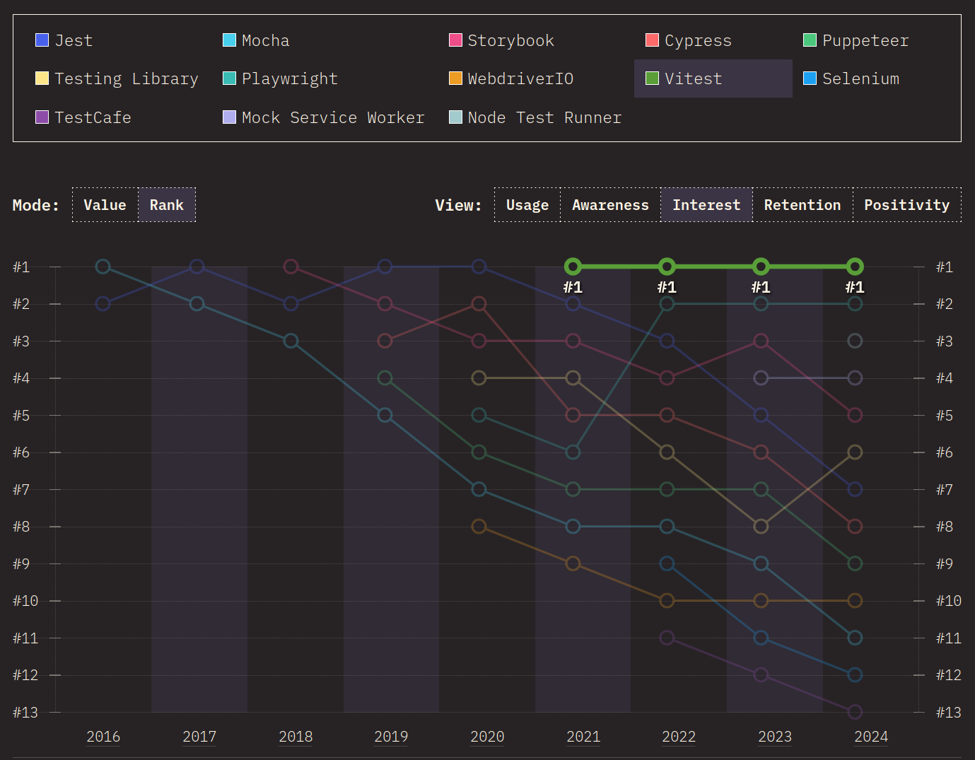Image resolution: width=975 pixels, height=760 pixels.
Task: Click the 2018 year label
Action: 296,737
